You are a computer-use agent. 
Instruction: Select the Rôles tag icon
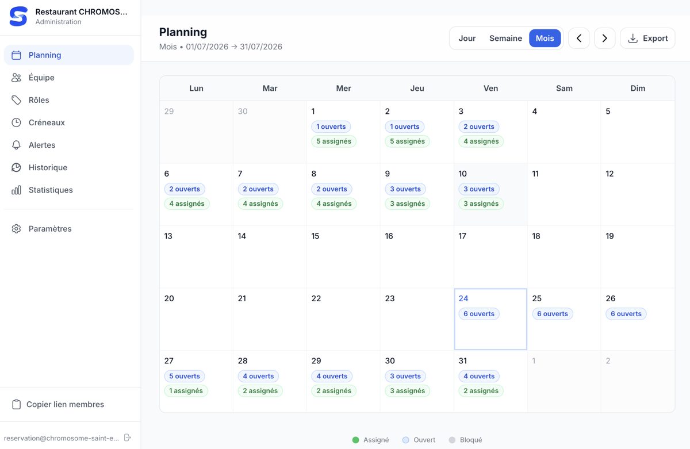(x=16, y=100)
